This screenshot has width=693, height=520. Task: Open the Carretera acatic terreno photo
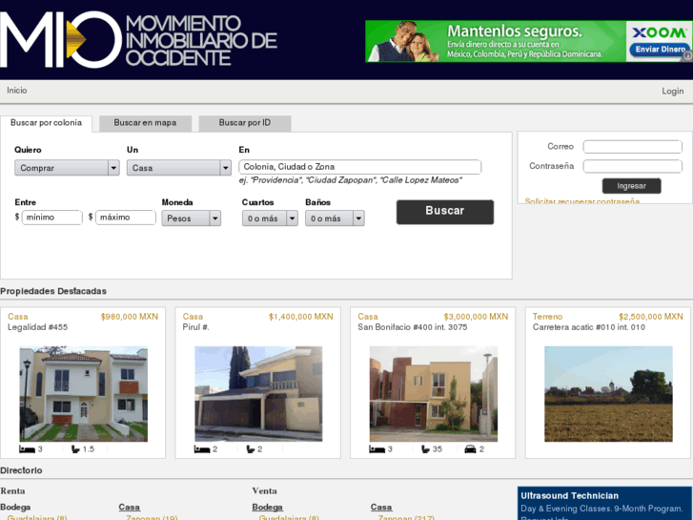(608, 394)
